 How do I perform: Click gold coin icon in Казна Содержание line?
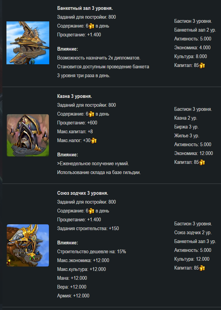pos(91,114)
